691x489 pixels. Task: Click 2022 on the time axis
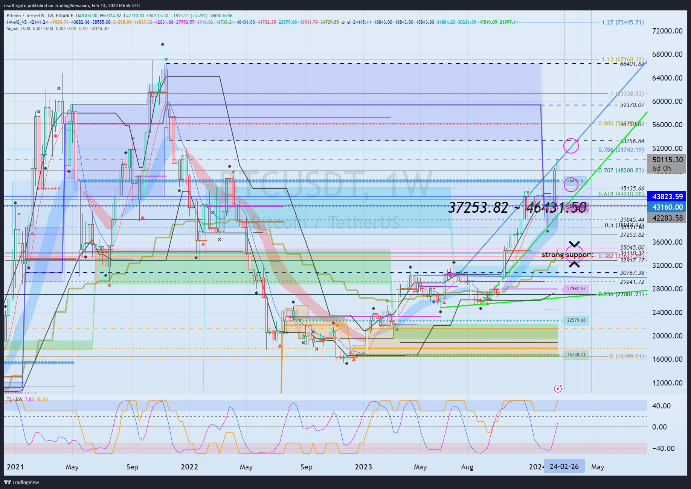189,467
